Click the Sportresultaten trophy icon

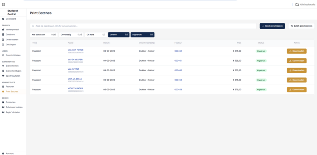(3, 76)
